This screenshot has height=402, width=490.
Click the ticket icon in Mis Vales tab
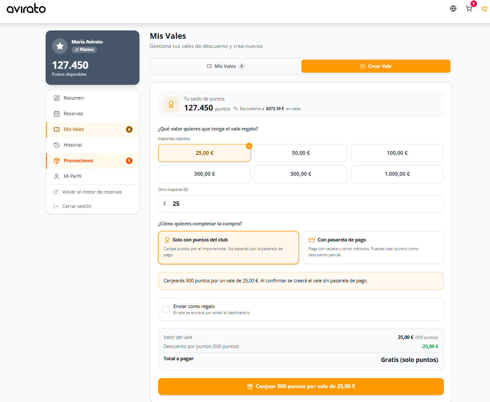coord(209,66)
